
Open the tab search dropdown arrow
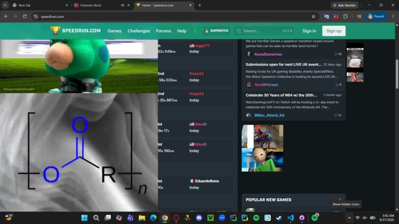tap(5, 5)
